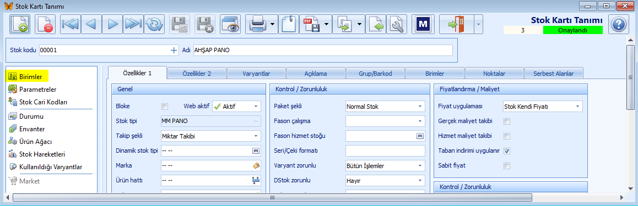The image size is (638, 206).
Task: Click the Adı field containing AHŞAP PANO
Action: pos(323,51)
